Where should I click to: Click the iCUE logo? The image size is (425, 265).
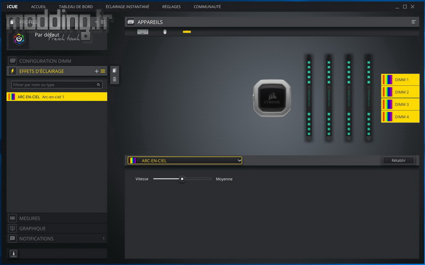click(12, 7)
